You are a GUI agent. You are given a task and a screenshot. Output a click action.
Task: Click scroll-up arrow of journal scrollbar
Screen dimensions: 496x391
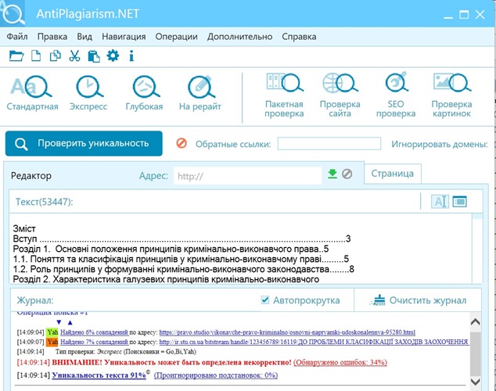[x=476, y=322]
